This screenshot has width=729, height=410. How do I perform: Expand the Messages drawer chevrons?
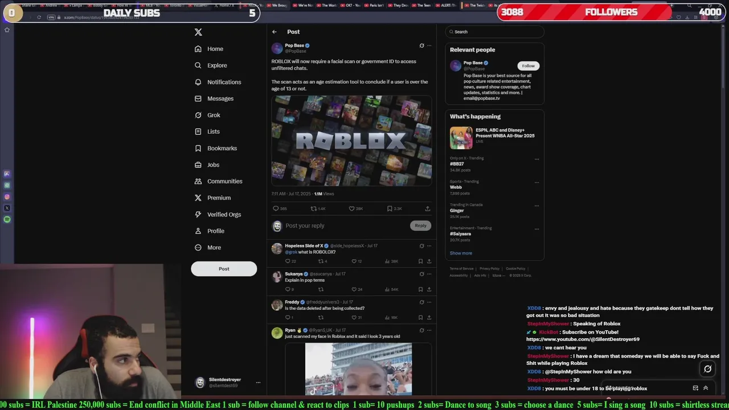[706, 388]
